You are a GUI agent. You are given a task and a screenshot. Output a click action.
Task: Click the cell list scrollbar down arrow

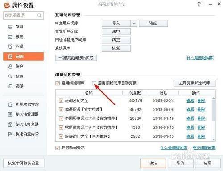coord(214,139)
